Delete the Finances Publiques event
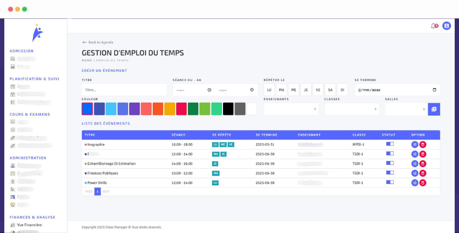Image resolution: width=459 pixels, height=233 pixels. tap(423, 173)
